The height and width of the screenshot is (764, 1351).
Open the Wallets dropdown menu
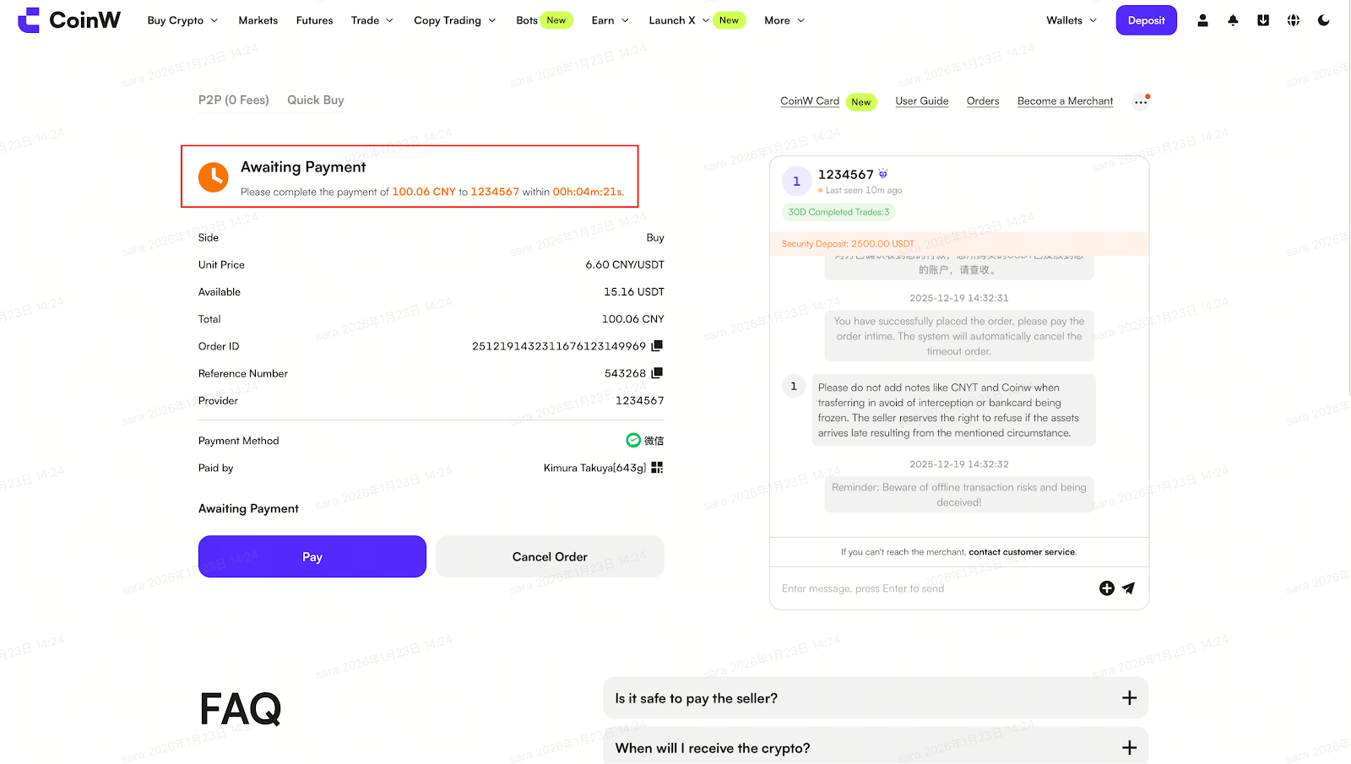[1071, 20]
